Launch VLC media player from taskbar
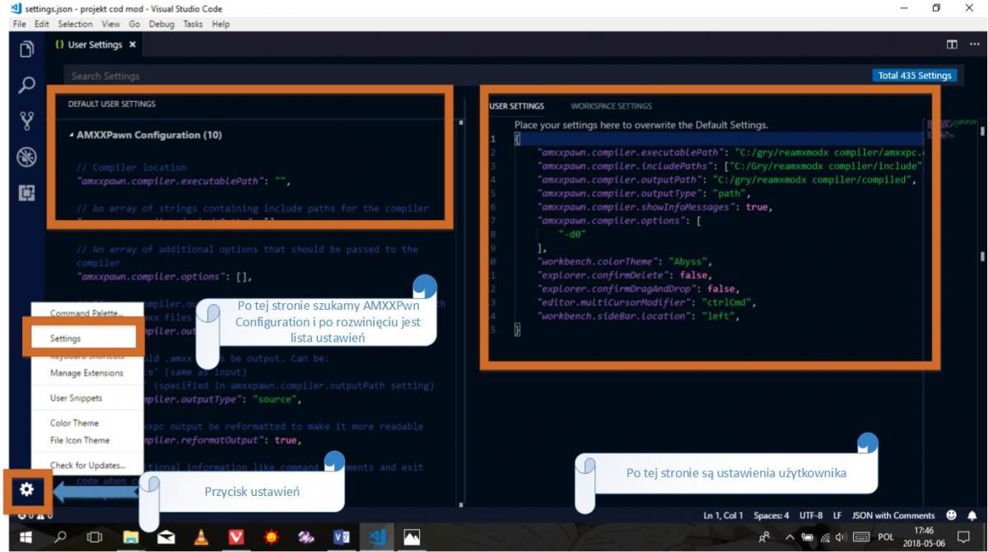The image size is (988, 552). [x=201, y=537]
